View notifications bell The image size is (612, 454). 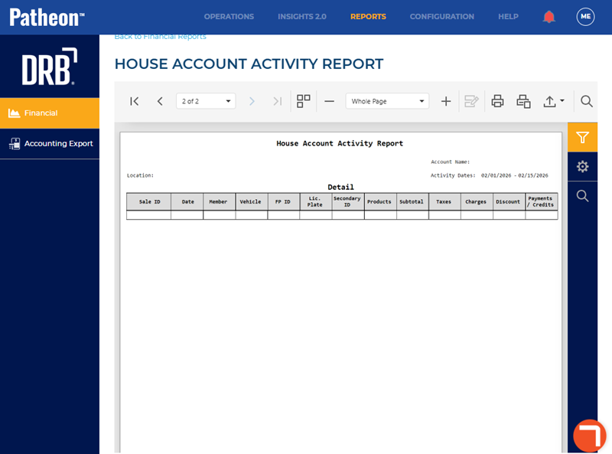549,17
